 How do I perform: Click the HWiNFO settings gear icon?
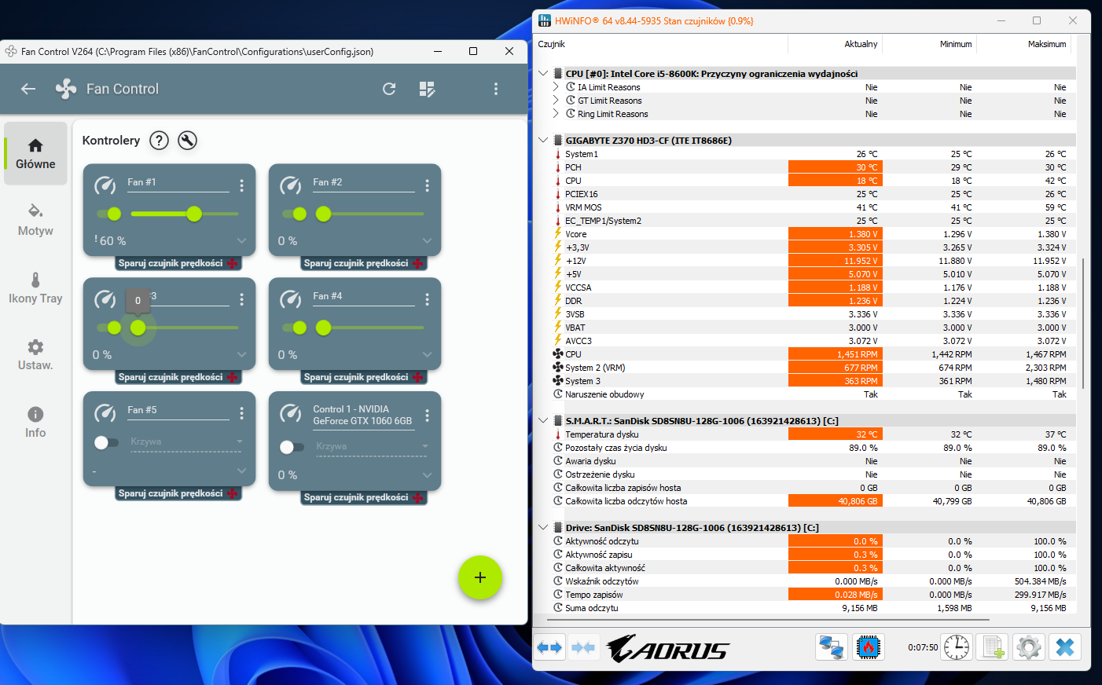pos(1028,647)
